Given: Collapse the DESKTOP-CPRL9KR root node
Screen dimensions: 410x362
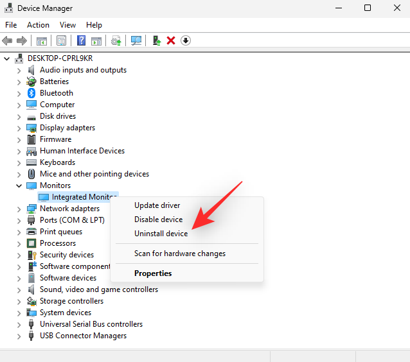Looking at the screenshot, I should [7, 58].
